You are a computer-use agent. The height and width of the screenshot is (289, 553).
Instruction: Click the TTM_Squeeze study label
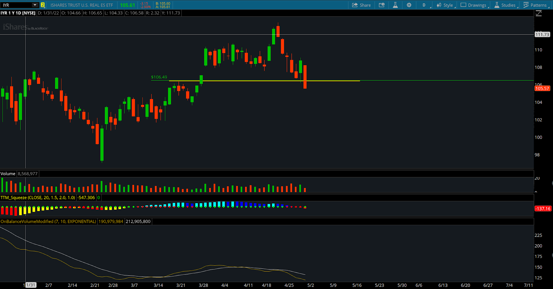[38, 198]
